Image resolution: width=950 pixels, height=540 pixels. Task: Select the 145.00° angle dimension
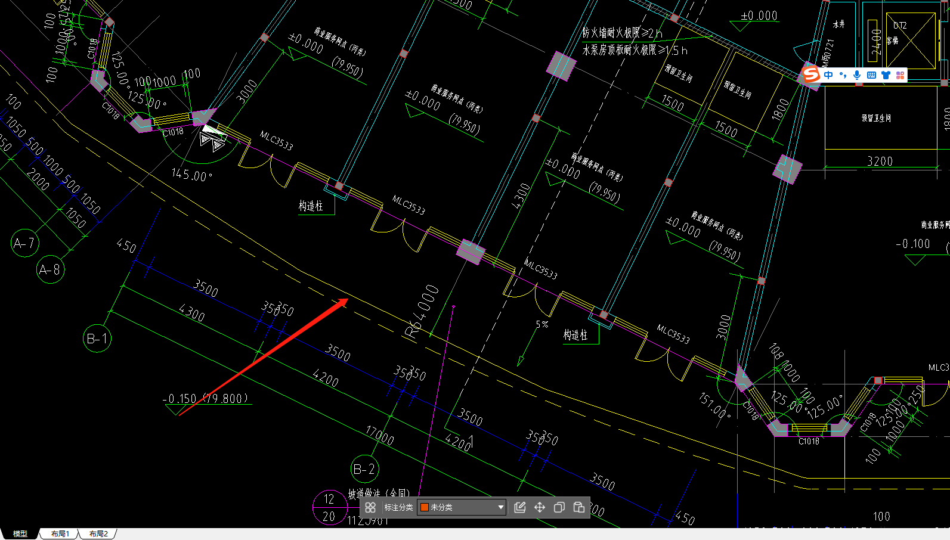(191, 175)
